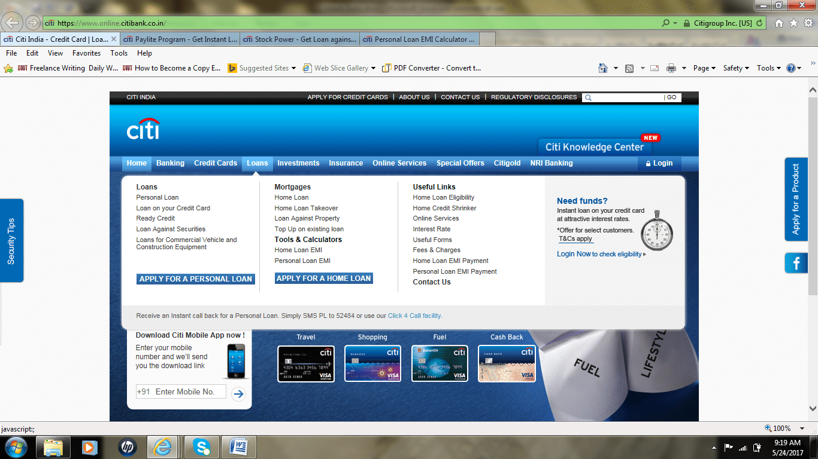The width and height of the screenshot is (818, 459).
Task: Open File Explorer from the taskbar
Action: [53, 447]
